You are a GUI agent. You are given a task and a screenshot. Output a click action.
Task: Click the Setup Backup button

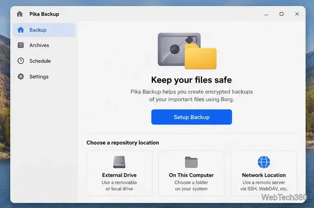(192, 117)
